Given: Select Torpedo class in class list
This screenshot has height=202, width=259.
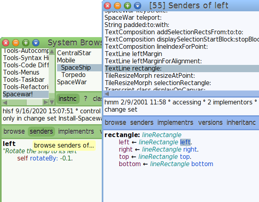Looking at the screenshot, I should coord(74,75).
